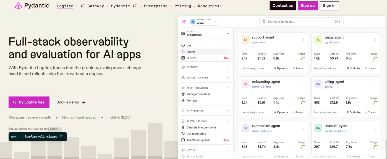Click the Sign up button
This screenshot has height=159, width=387.
(x=308, y=6)
